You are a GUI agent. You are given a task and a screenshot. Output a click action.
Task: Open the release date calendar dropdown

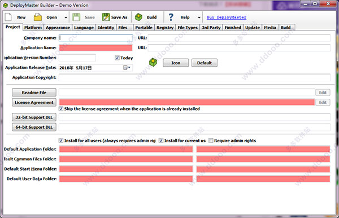pos(127,68)
